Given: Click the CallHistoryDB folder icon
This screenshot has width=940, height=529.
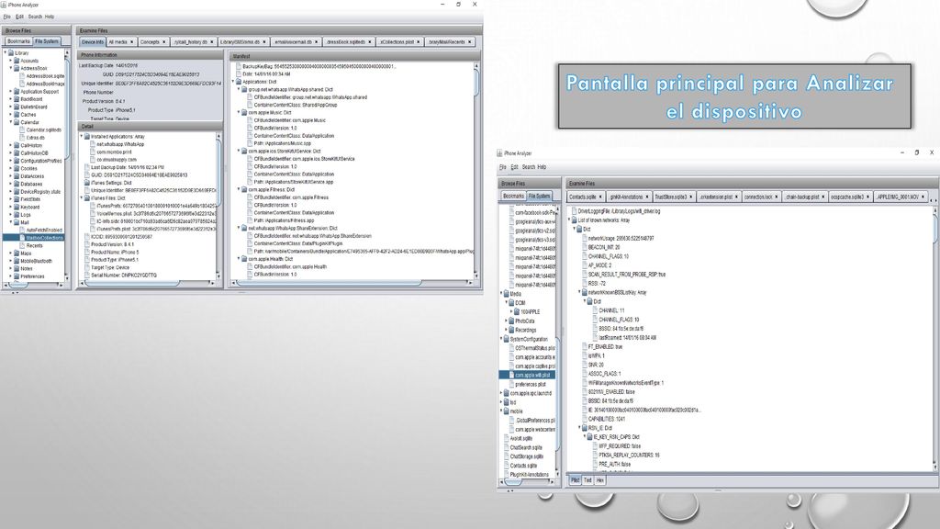Looking at the screenshot, I should click(17, 153).
